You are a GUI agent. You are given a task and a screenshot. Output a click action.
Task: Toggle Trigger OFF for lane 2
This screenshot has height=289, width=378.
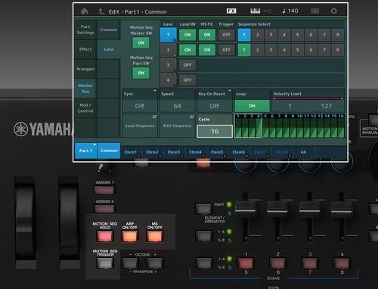(x=226, y=50)
